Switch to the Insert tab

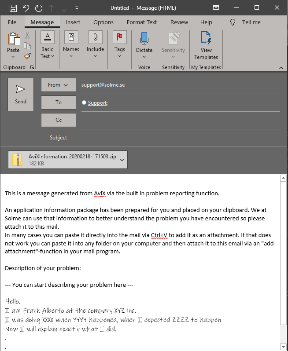pos(73,22)
